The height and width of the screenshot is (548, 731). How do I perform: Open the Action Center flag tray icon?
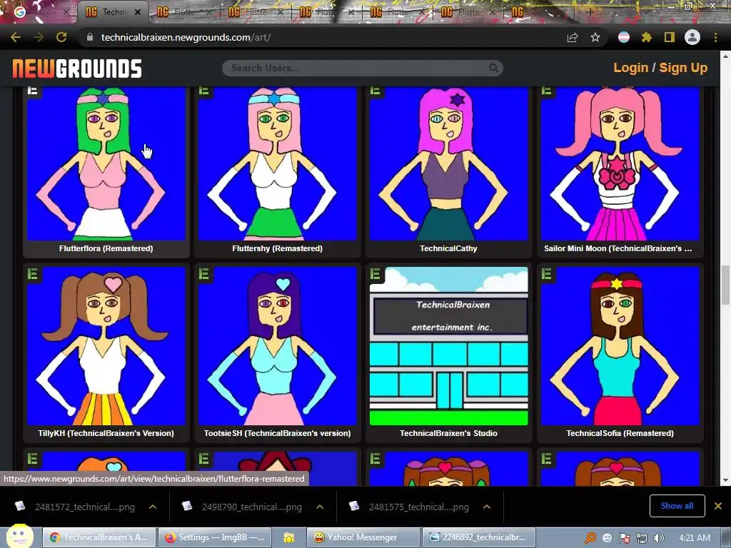[x=624, y=538]
